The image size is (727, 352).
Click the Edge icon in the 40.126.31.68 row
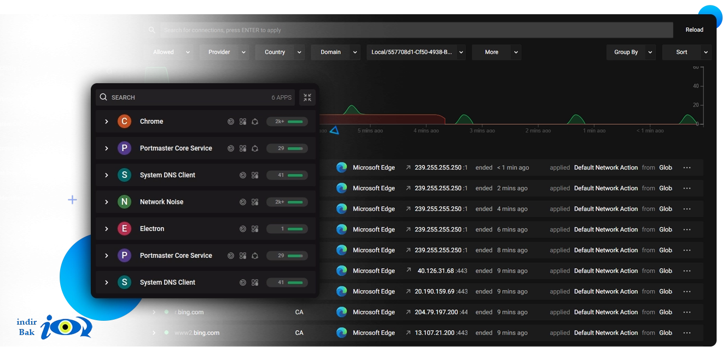pos(342,271)
